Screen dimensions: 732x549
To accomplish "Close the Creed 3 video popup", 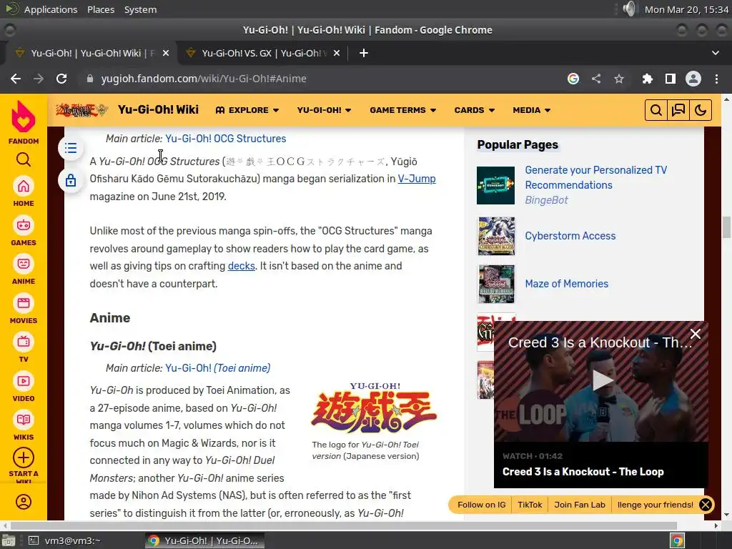I will click(x=695, y=334).
